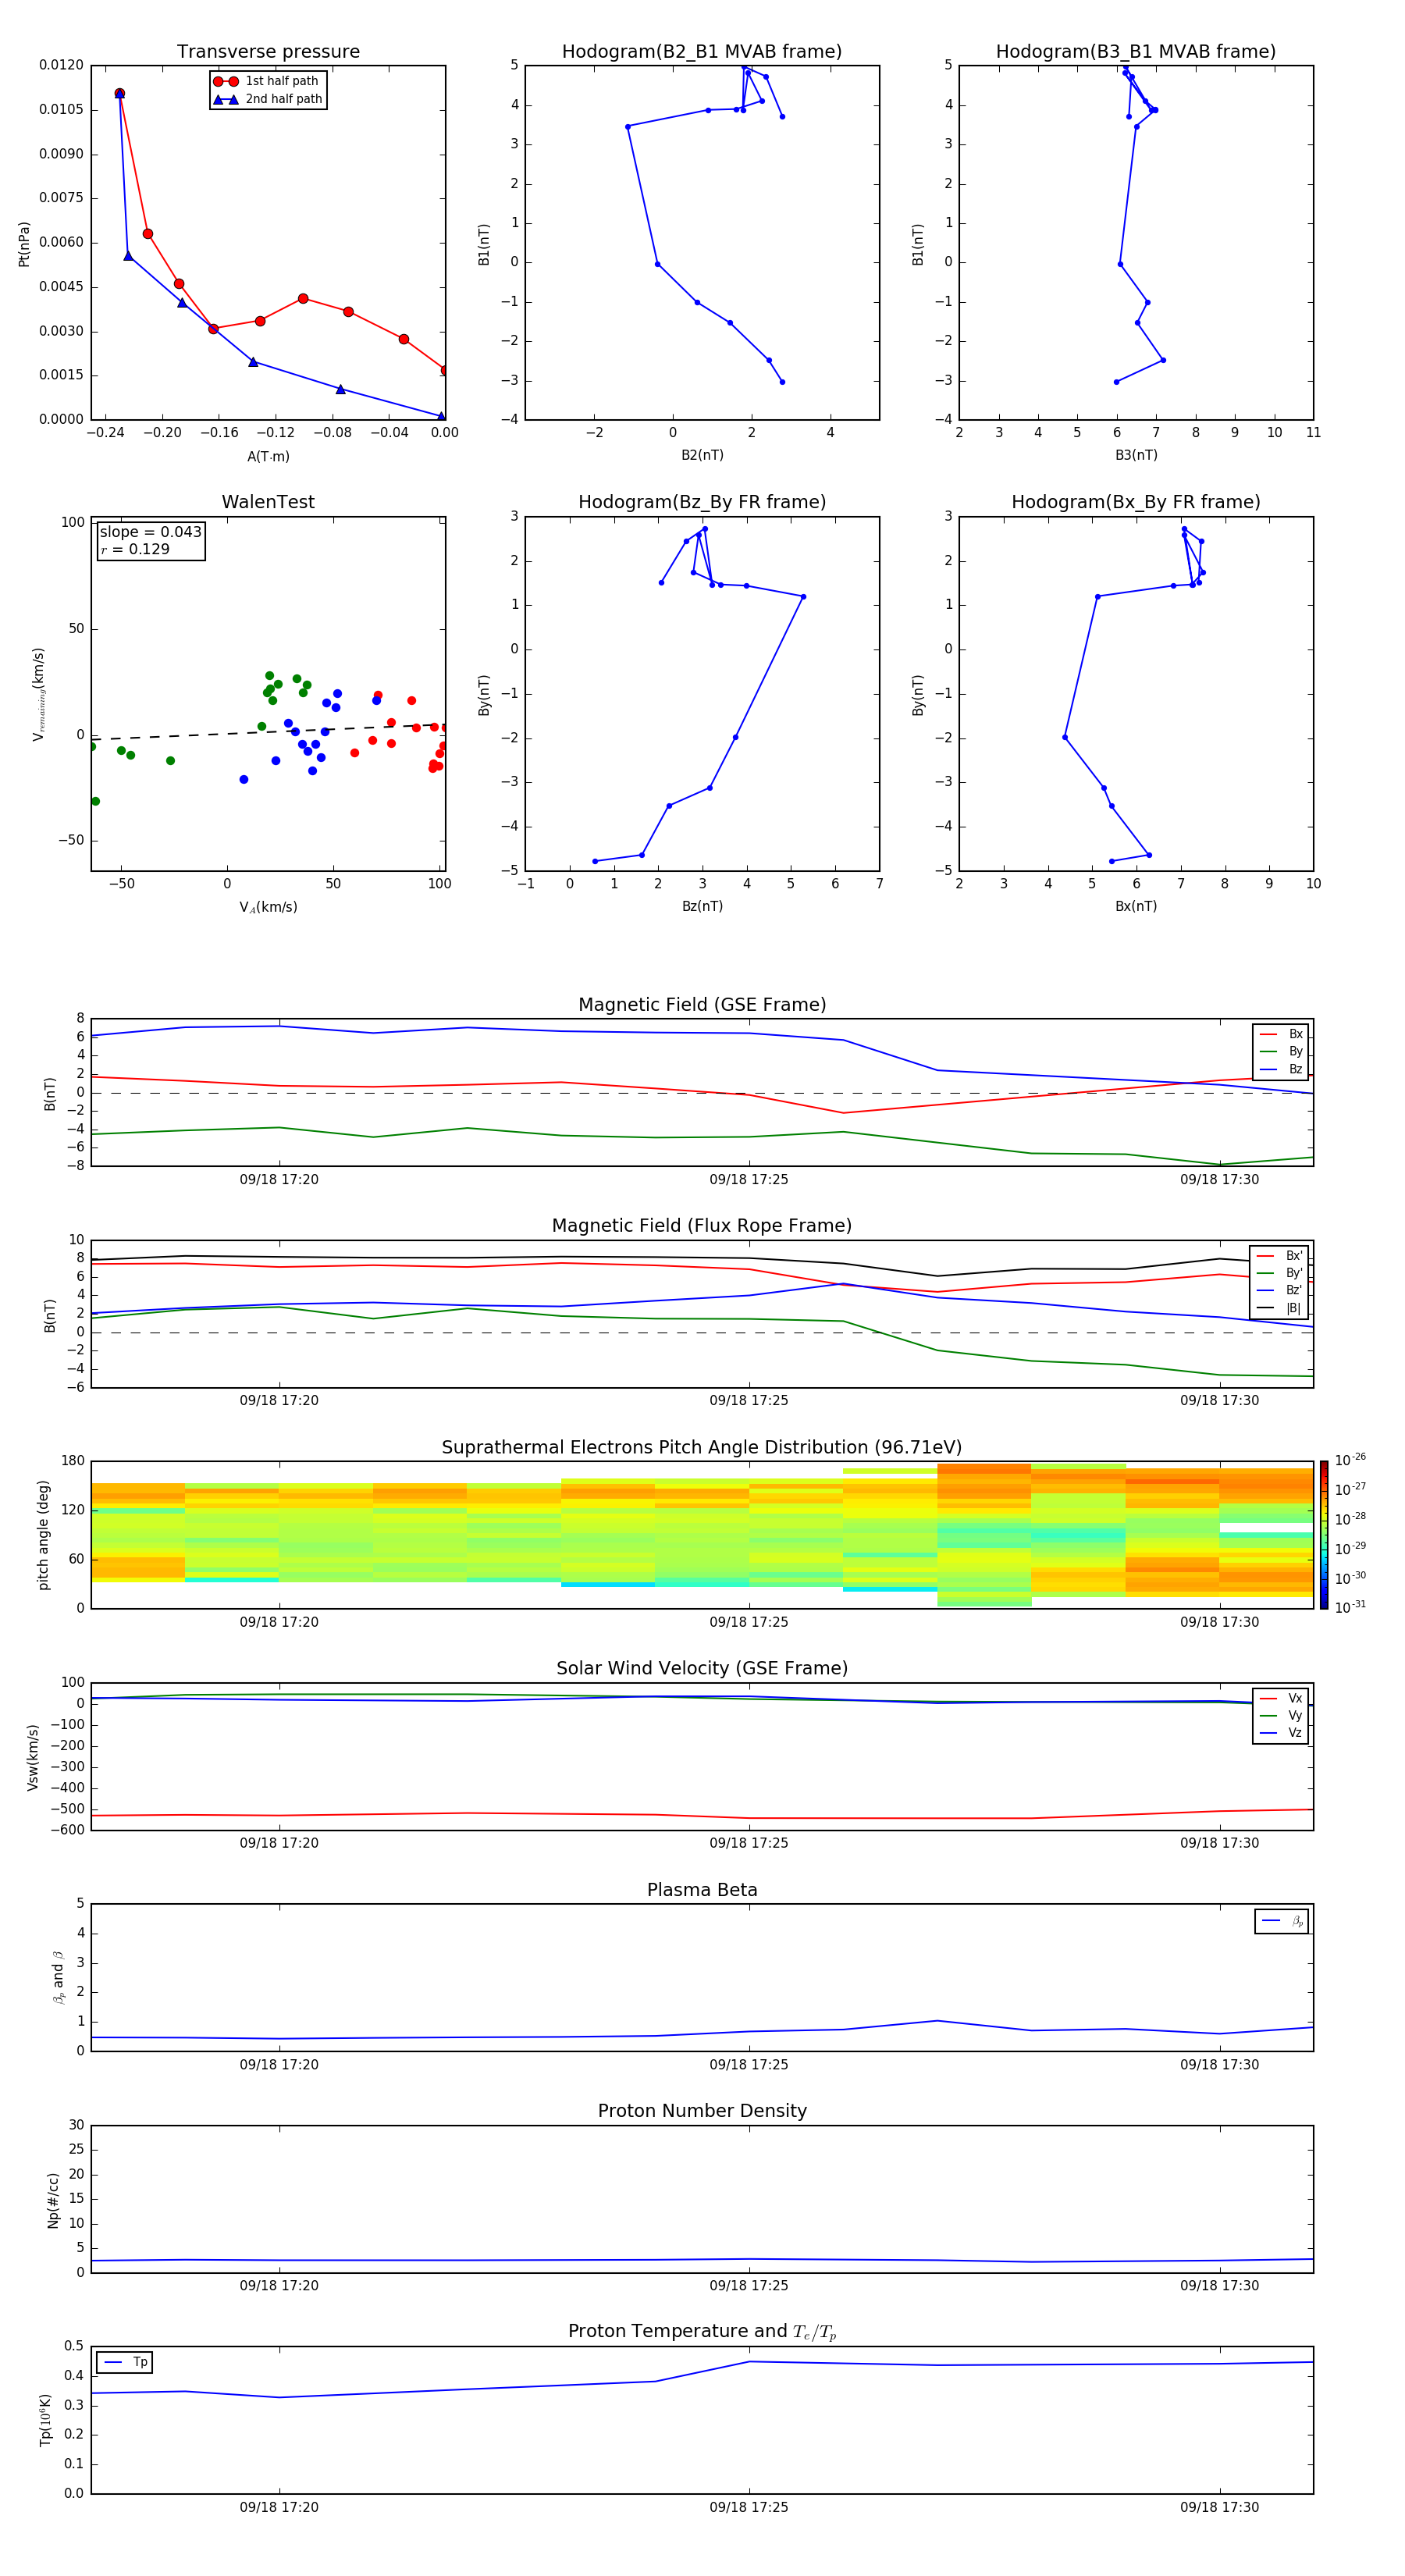Click the "r = 0.129" annotation
The width and height of the screenshot is (1405, 2576).
pyautogui.click(x=135, y=549)
